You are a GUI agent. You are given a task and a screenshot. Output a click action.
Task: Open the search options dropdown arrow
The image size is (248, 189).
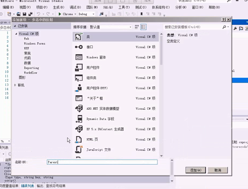(x=228, y=27)
